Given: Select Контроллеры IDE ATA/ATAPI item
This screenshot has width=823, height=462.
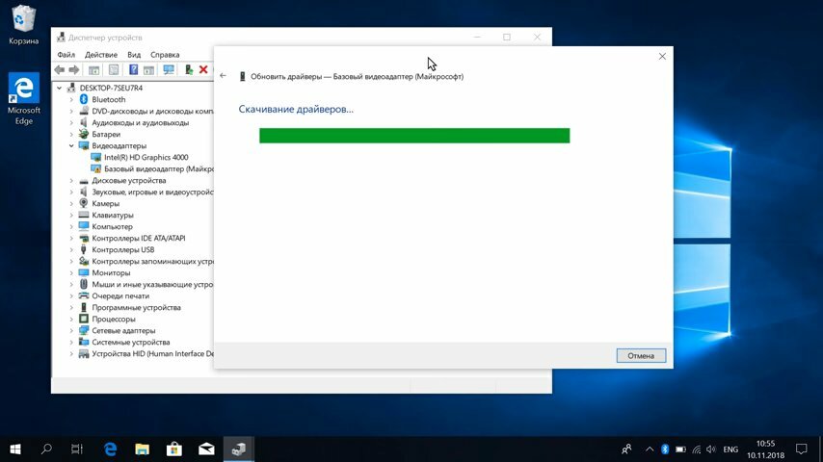Looking at the screenshot, I should 139,238.
